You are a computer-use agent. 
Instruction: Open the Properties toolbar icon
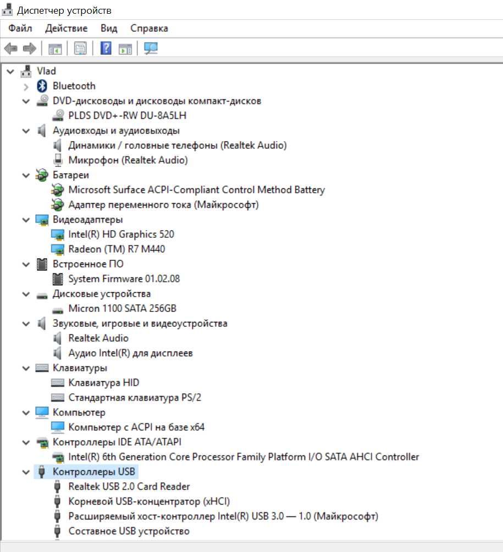[x=80, y=48]
